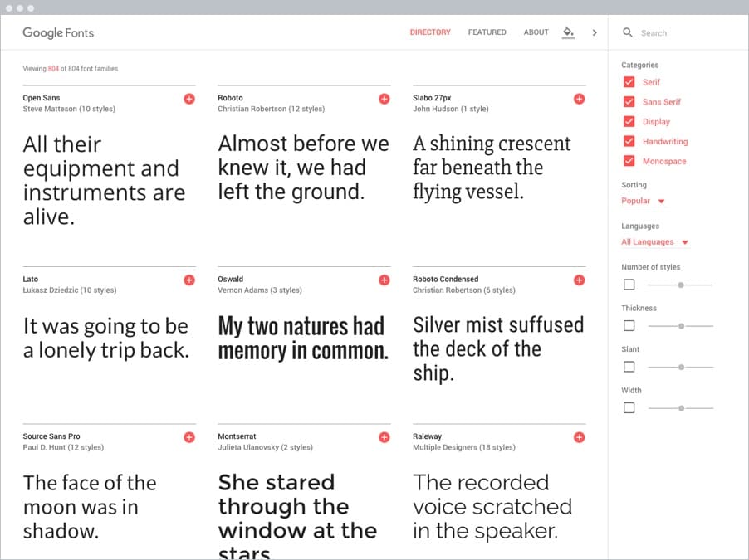Click the Viewing 804 font families text

(x=71, y=69)
